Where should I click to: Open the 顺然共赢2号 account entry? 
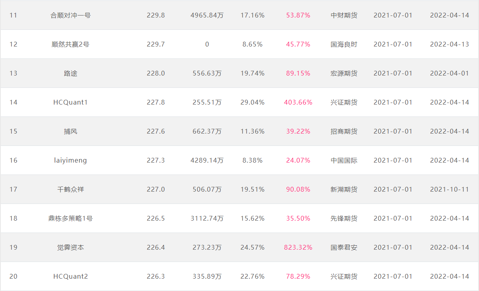click(70, 44)
